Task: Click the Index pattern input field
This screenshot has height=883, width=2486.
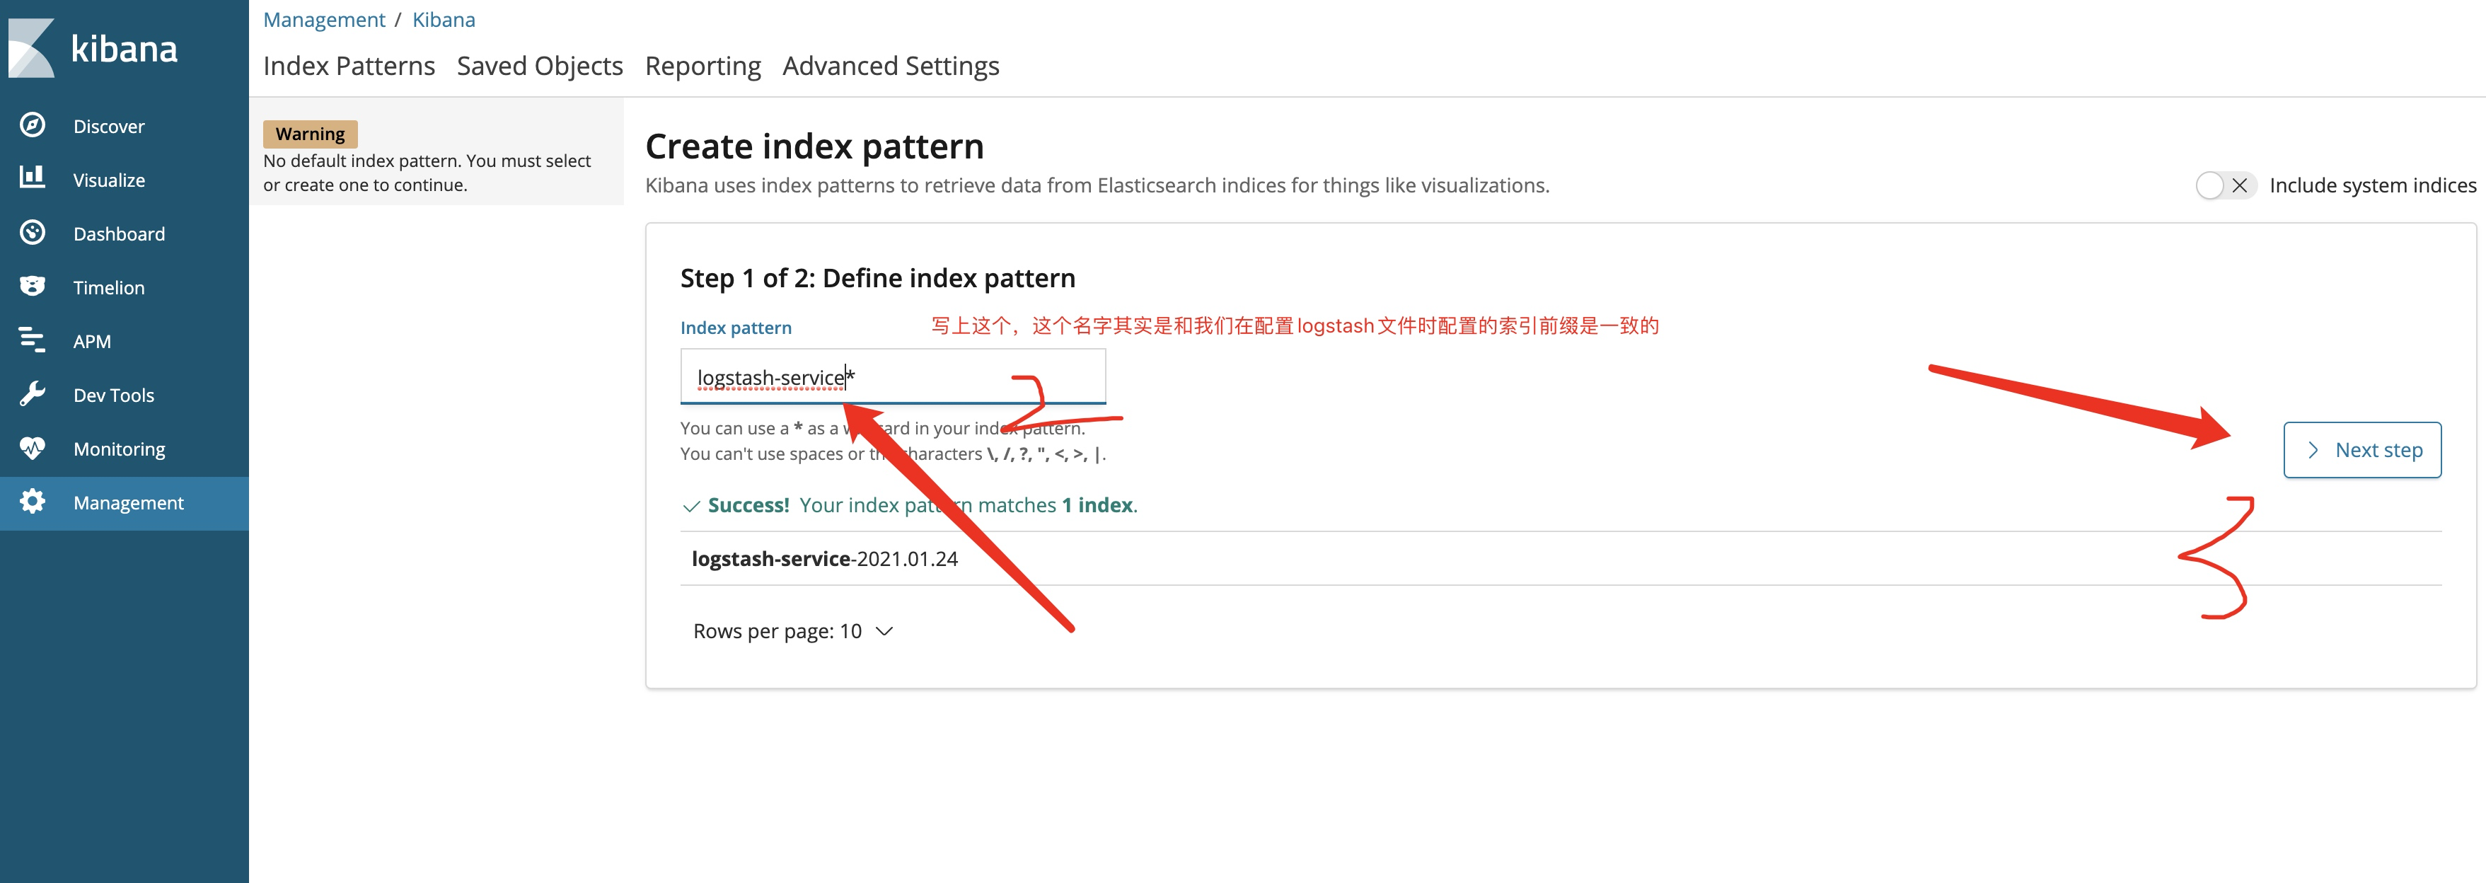Action: point(893,376)
